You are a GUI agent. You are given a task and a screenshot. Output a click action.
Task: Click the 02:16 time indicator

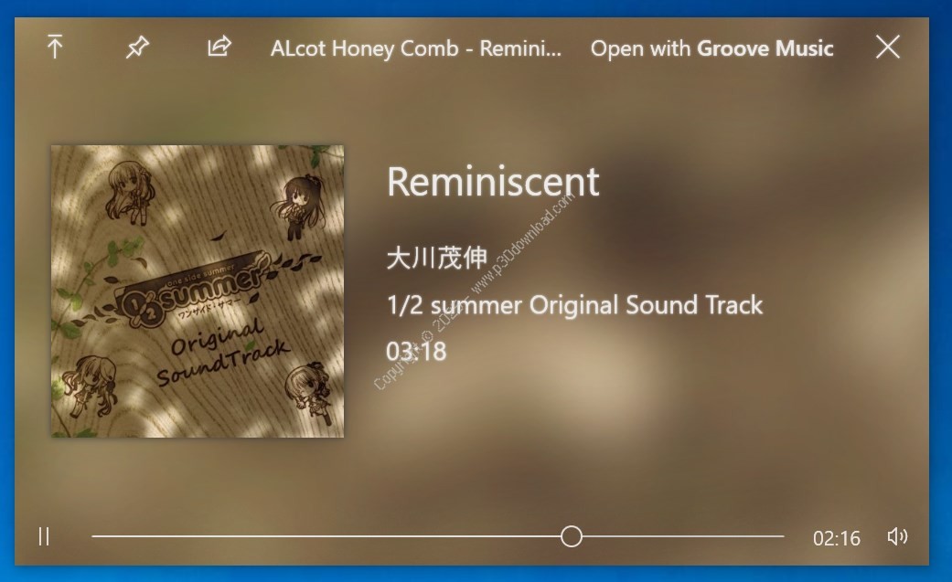(x=836, y=538)
